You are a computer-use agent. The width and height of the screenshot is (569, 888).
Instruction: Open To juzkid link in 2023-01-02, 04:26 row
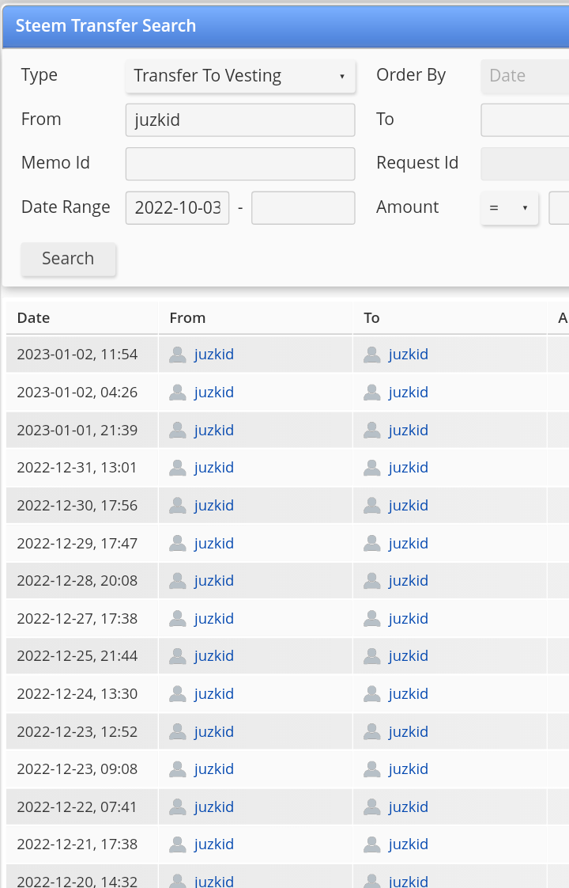[409, 393]
